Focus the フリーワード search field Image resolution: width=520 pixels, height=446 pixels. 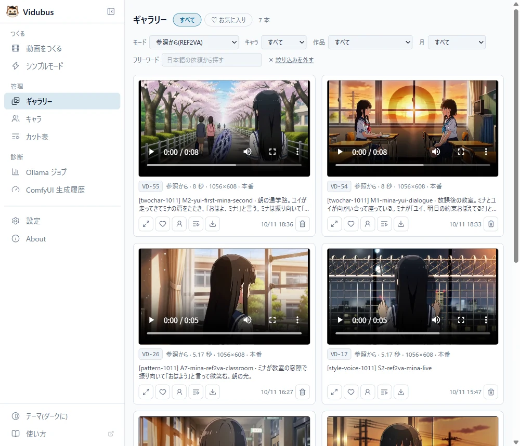click(212, 60)
